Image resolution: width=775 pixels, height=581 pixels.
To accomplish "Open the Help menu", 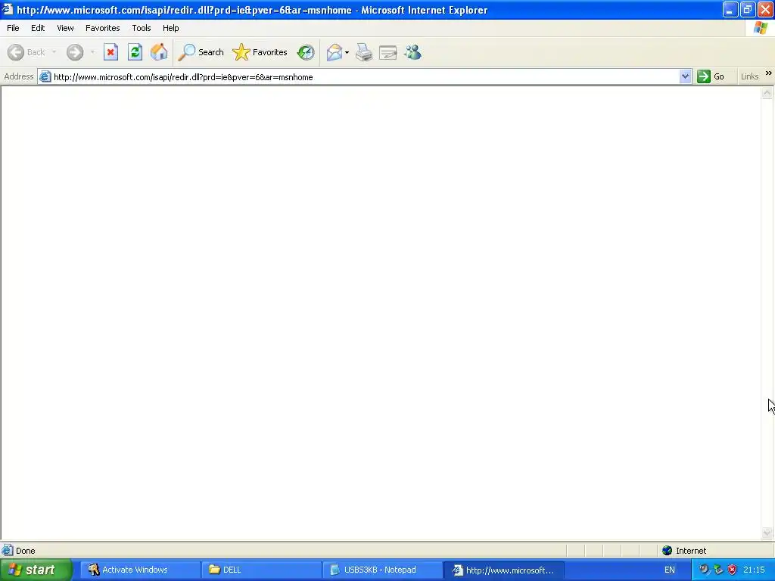I will pos(171,28).
